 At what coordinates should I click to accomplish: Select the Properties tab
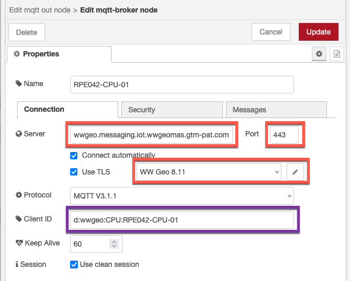[59, 54]
